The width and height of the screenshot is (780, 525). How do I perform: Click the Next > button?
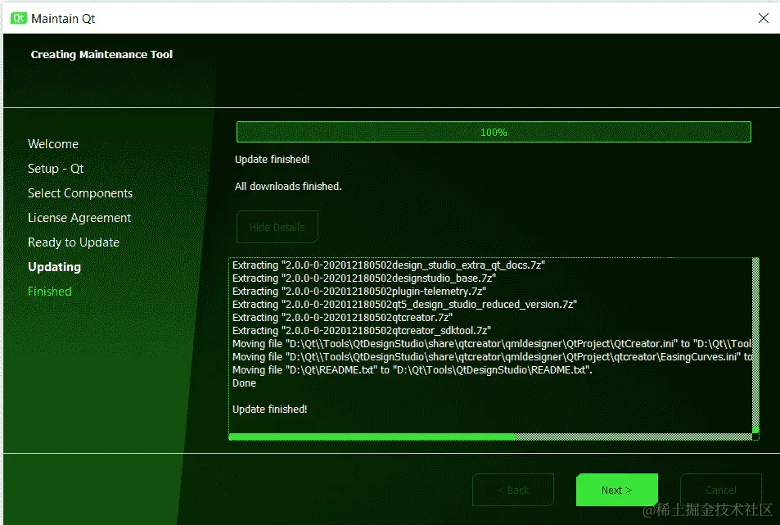click(617, 490)
